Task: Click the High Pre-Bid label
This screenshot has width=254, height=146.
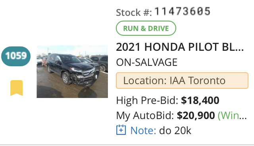Action: point(147,100)
